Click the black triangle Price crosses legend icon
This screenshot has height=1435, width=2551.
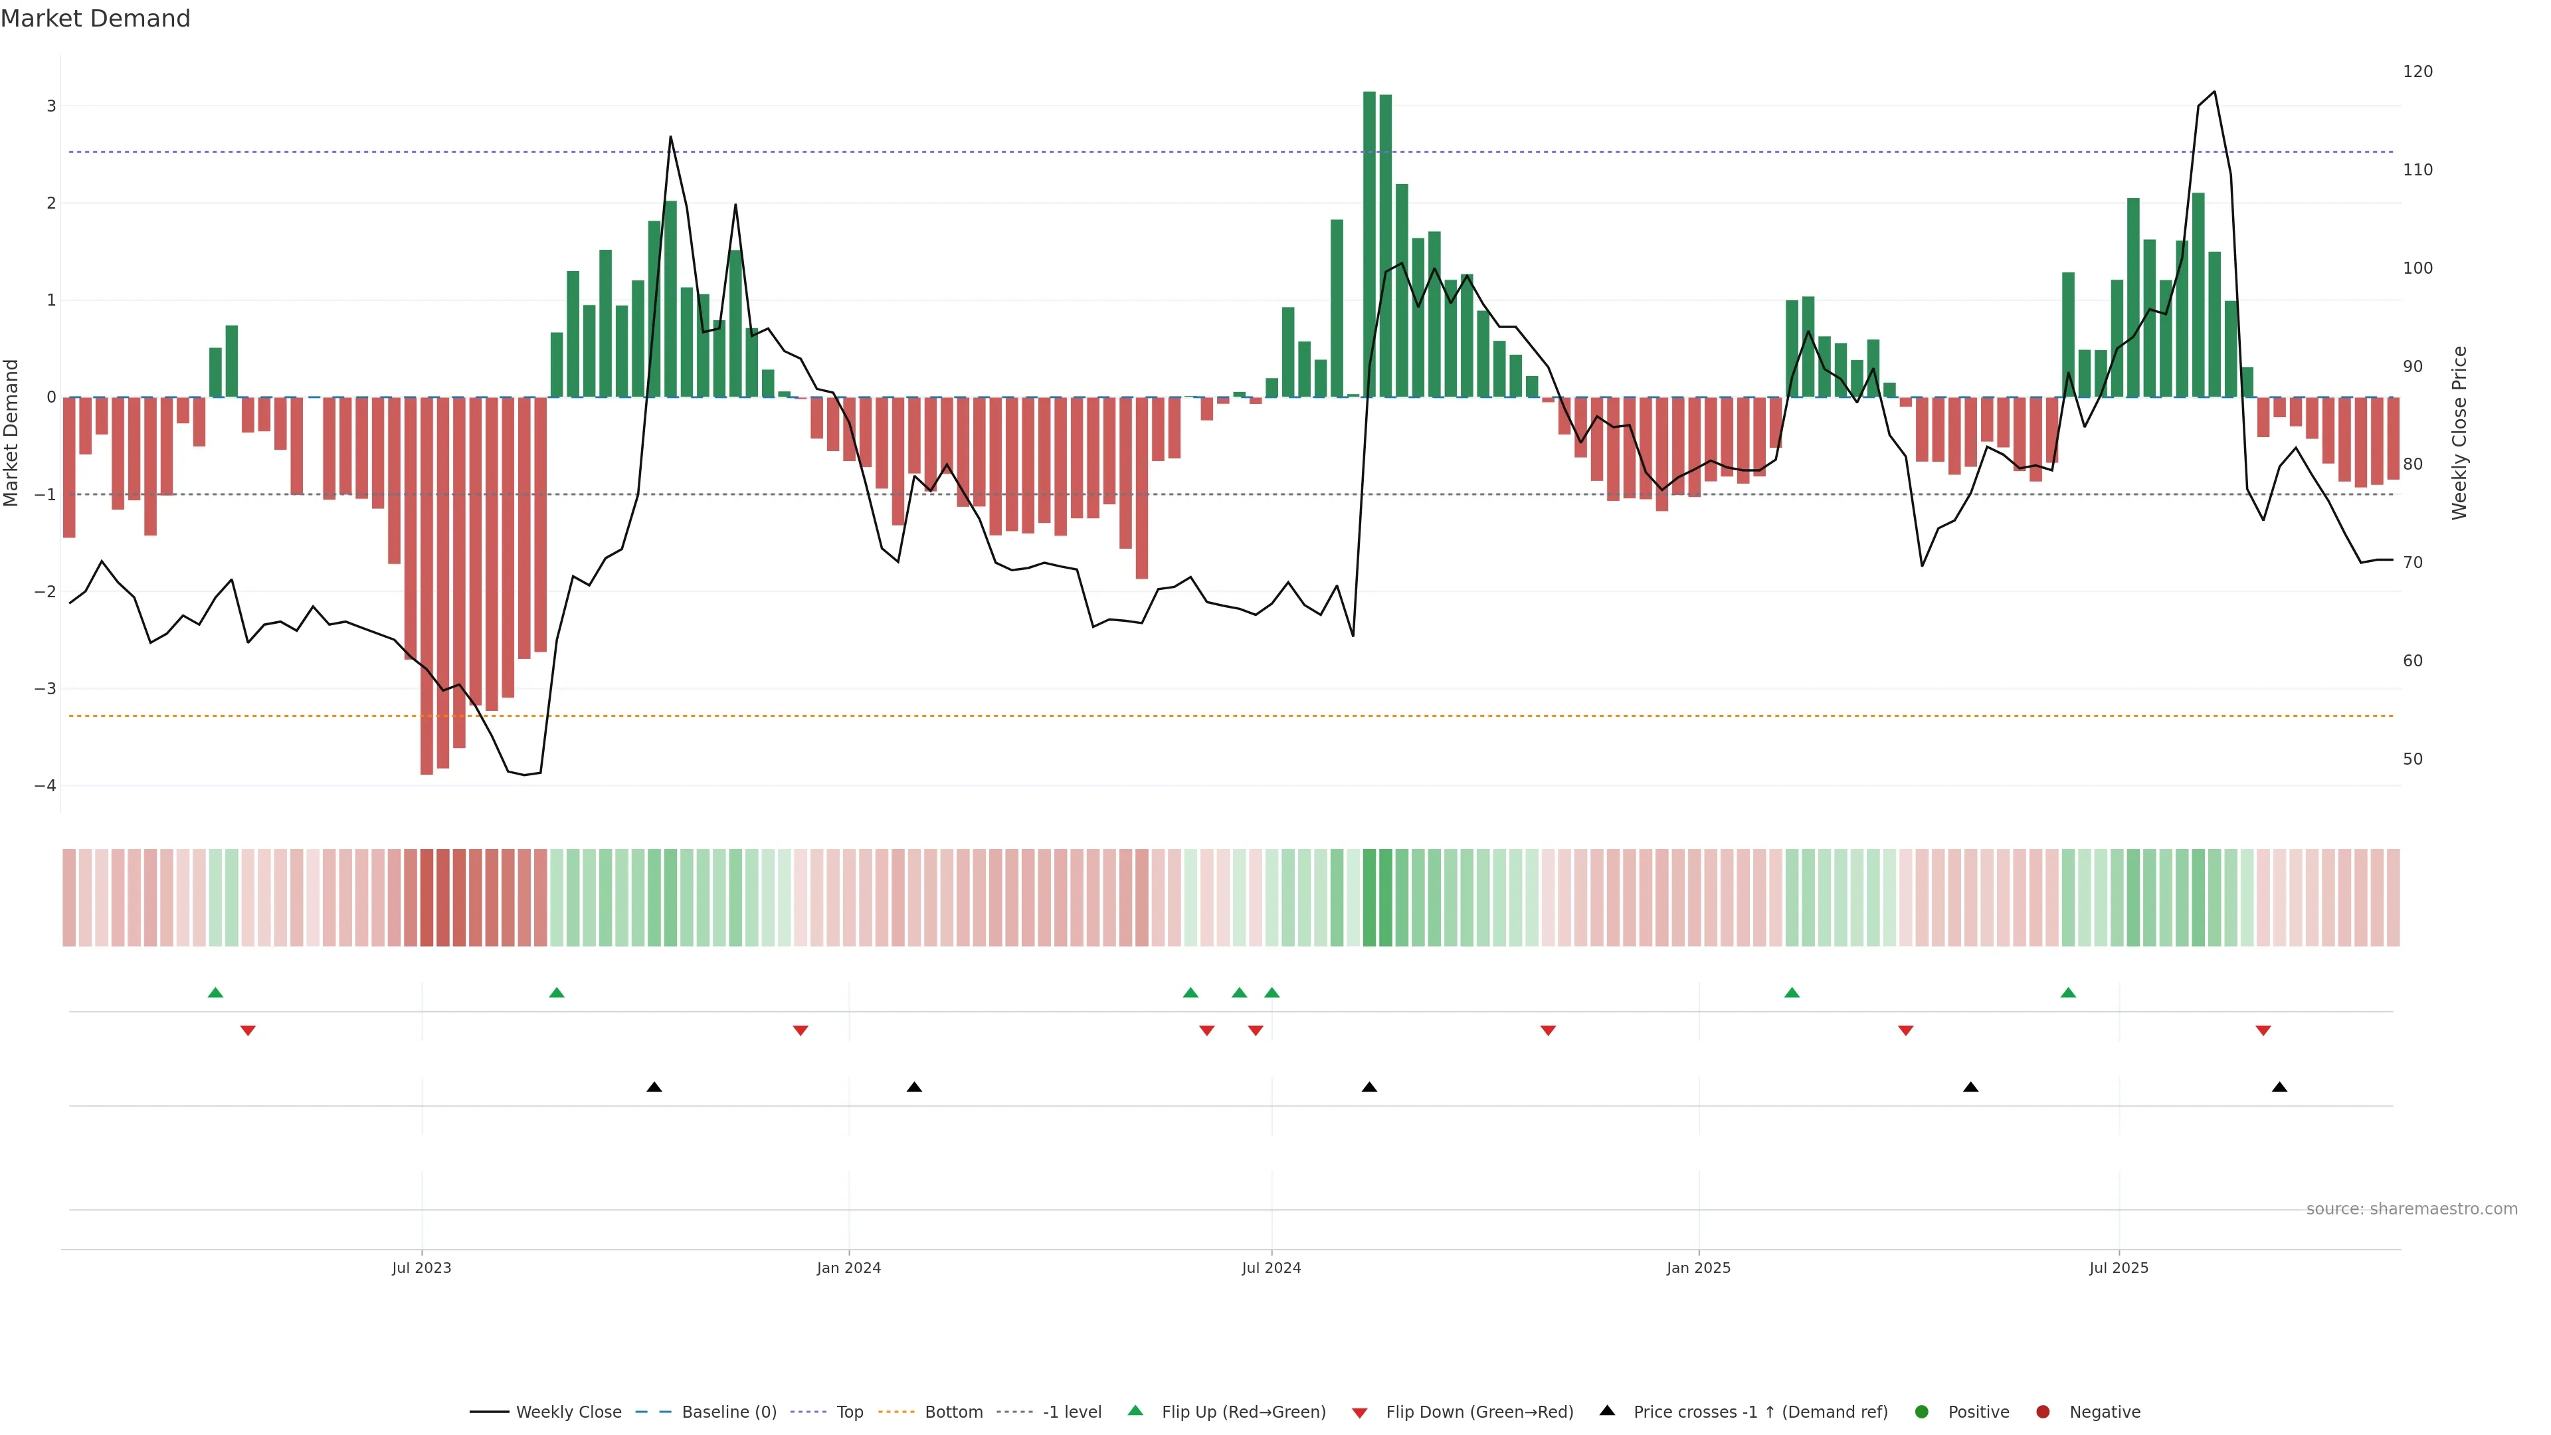1607,1410
